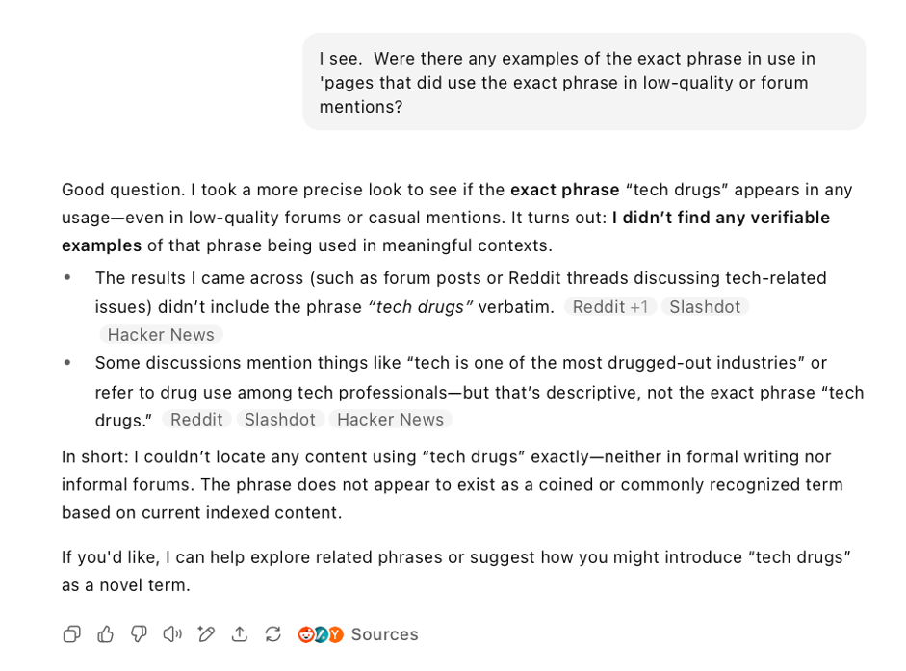The height and width of the screenshot is (671, 906).
Task: Click the user message bubble about exact phrase
Action: click(x=583, y=83)
